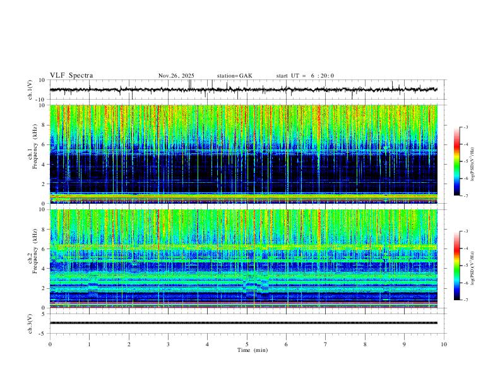Click the "ch.3(V)" axis label

click(x=30, y=324)
